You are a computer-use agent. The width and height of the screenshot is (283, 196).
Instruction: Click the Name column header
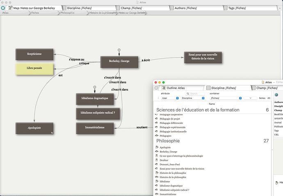[212, 104]
